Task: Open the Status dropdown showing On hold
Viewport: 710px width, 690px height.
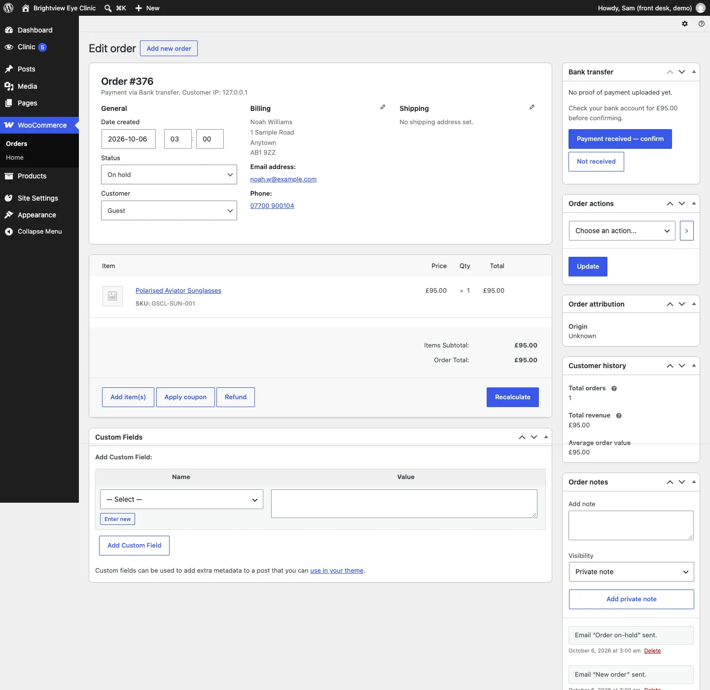Action: 169,174
